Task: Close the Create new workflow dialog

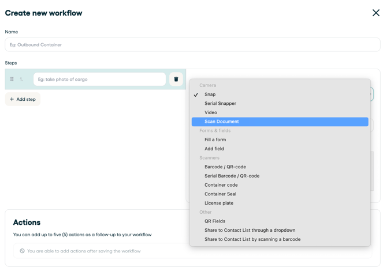Action: click(x=375, y=13)
